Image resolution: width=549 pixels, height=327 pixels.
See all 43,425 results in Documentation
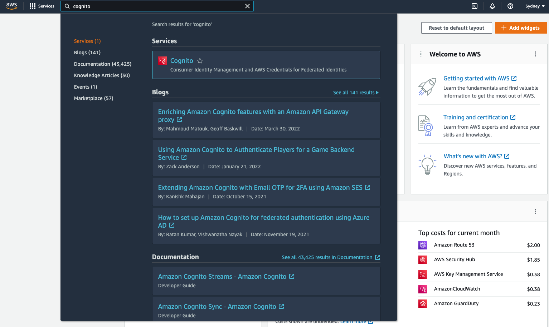(x=331, y=257)
